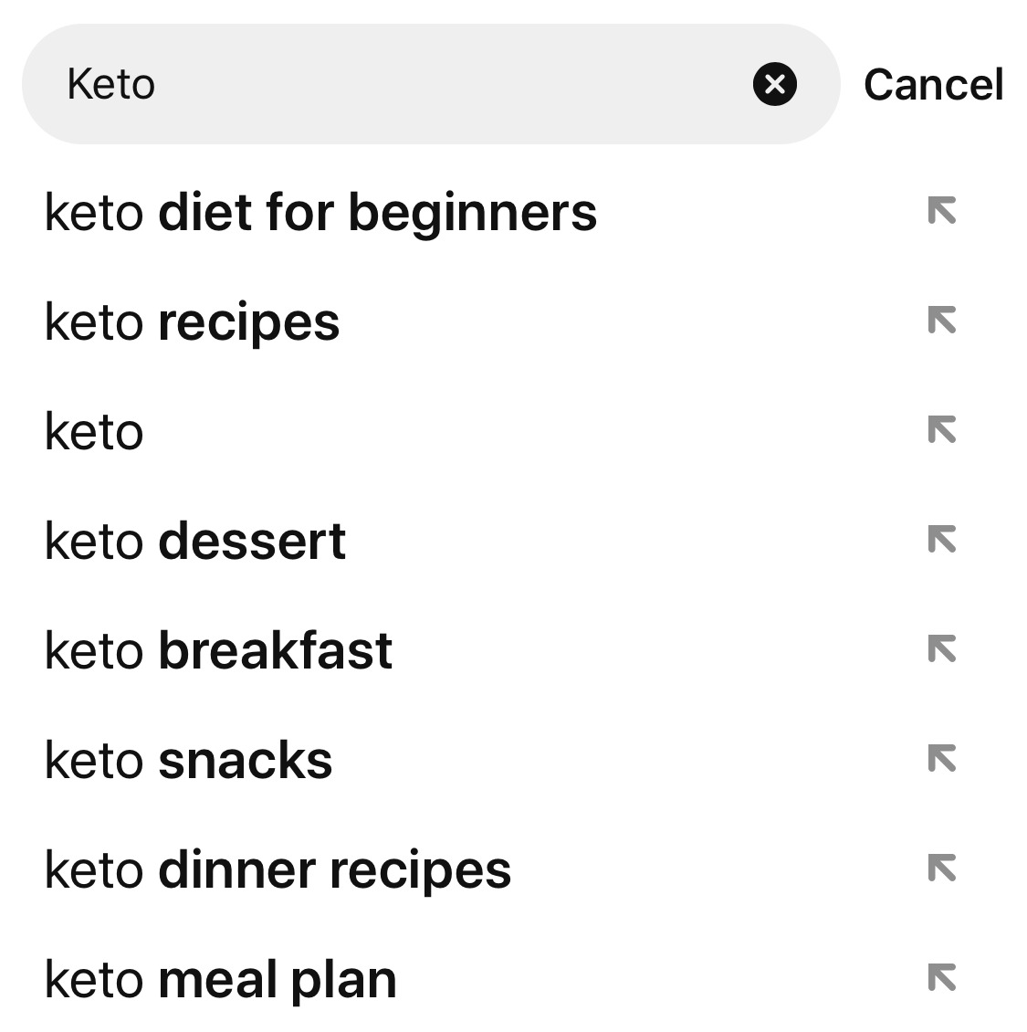Click inside the search input field
1027x1032 pixels.
(x=365, y=85)
